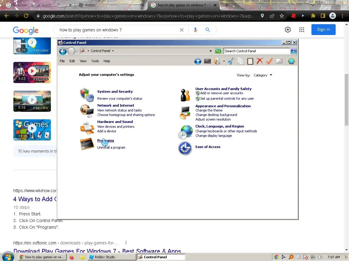Image resolution: width=349 pixels, height=261 pixels.
Task: Click the Search Control Panel magnifier button
Action: pos(294,51)
